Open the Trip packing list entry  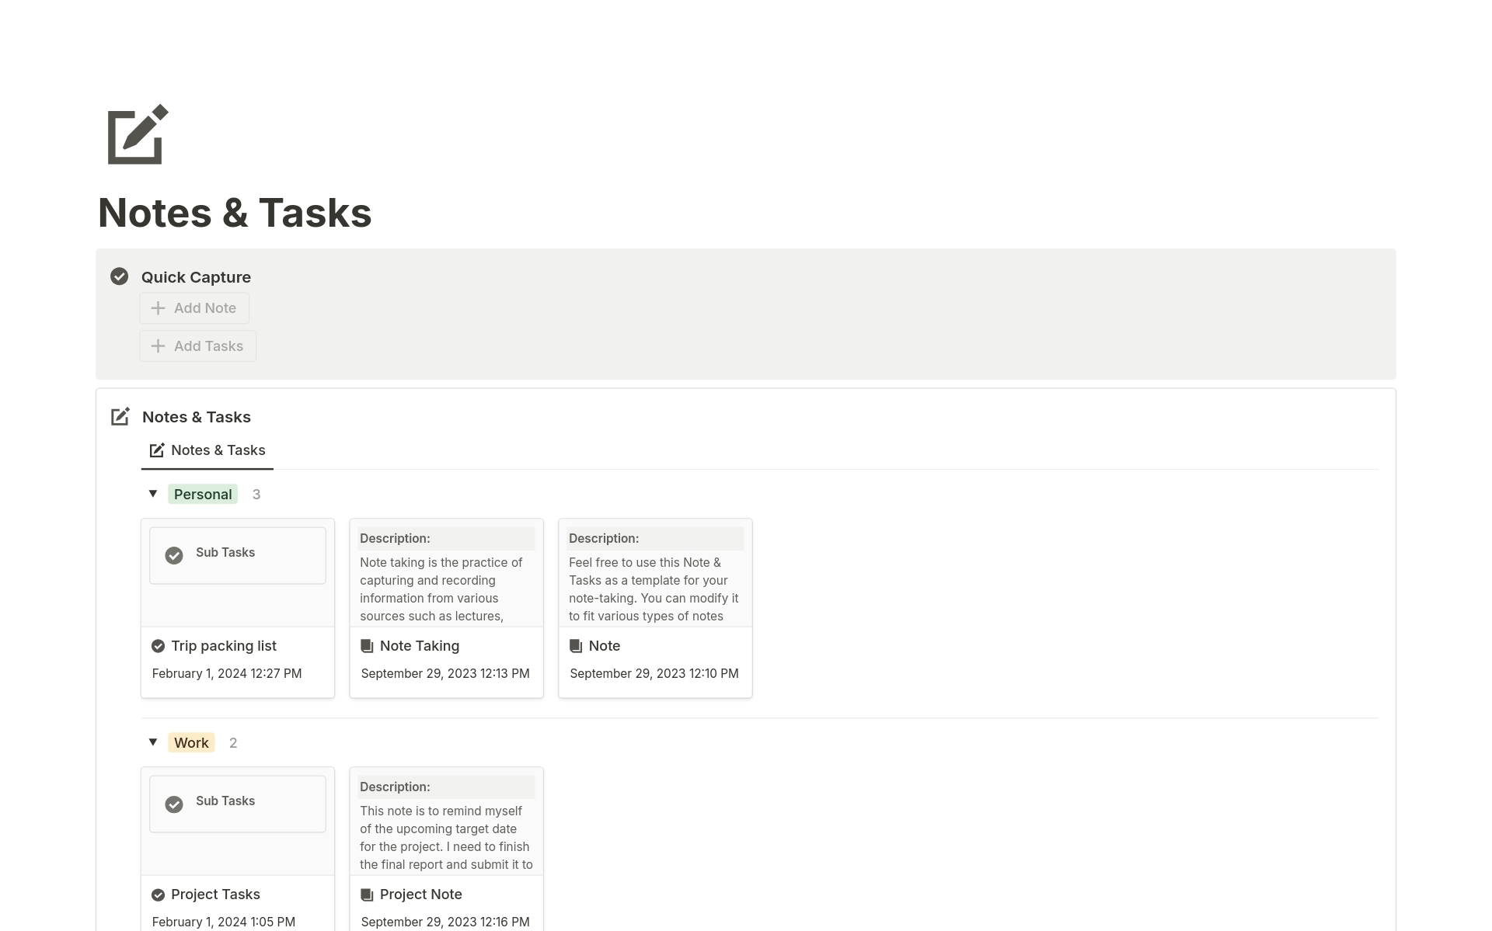[x=225, y=644]
